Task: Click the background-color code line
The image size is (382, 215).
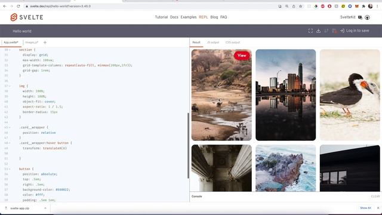Action: (x=46, y=190)
